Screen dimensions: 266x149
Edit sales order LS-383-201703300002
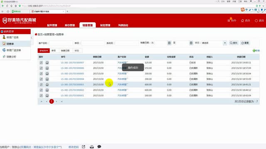(x=41, y=90)
